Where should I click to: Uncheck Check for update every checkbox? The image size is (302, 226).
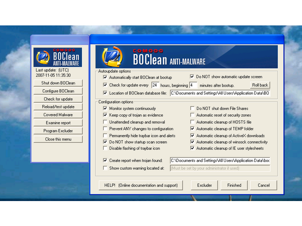point(105,85)
